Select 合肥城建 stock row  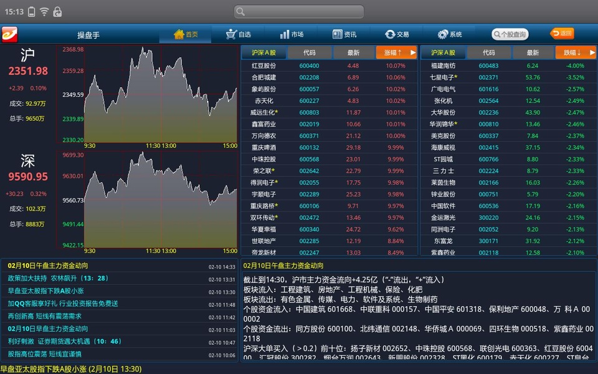329,77
